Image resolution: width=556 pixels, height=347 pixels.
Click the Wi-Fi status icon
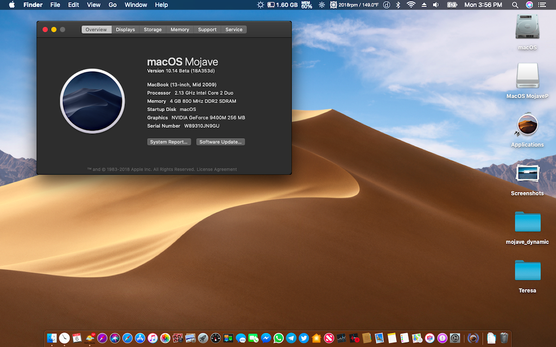click(x=411, y=4)
